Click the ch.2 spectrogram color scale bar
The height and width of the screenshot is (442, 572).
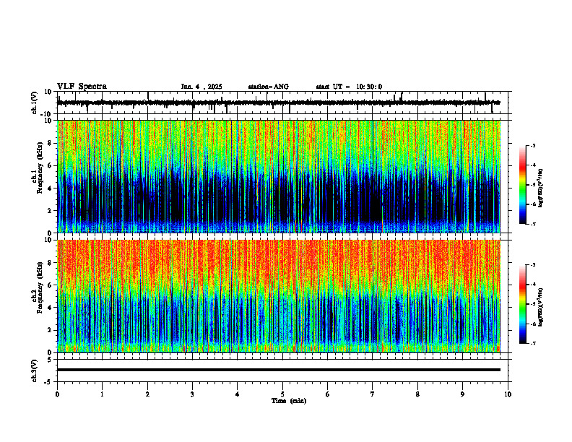[x=522, y=304]
